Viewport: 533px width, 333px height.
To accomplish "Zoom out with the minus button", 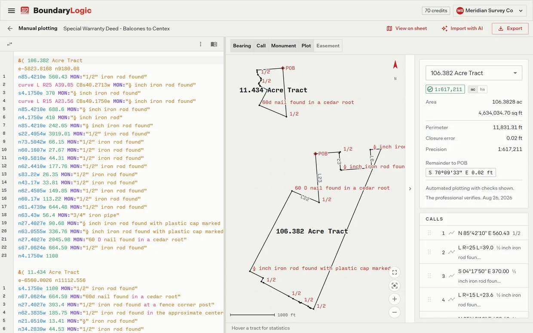I will (395, 312).
